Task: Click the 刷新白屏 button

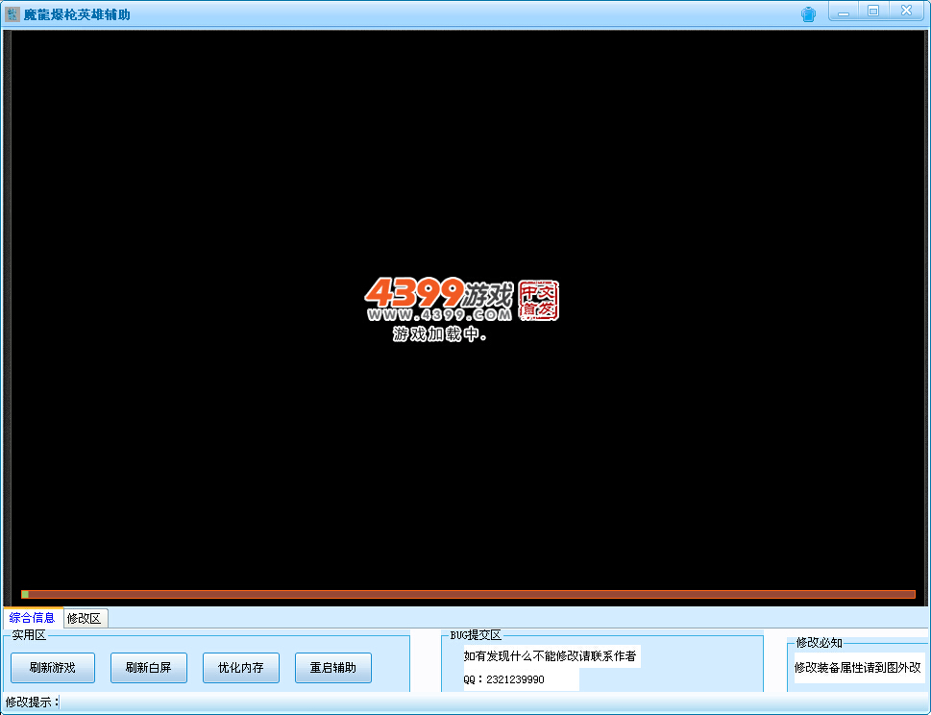Action: click(148, 668)
